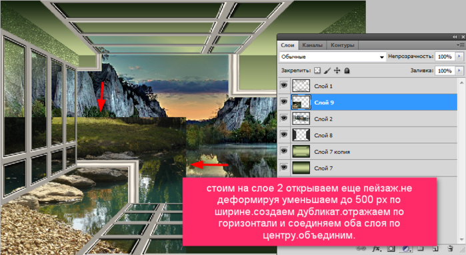This screenshot has height=255, width=466.
Task: Create new adjustment layer icon
Action: click(406, 249)
